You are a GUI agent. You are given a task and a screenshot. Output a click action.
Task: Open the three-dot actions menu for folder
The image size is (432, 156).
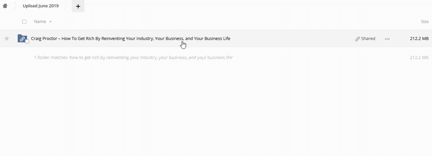point(387,39)
